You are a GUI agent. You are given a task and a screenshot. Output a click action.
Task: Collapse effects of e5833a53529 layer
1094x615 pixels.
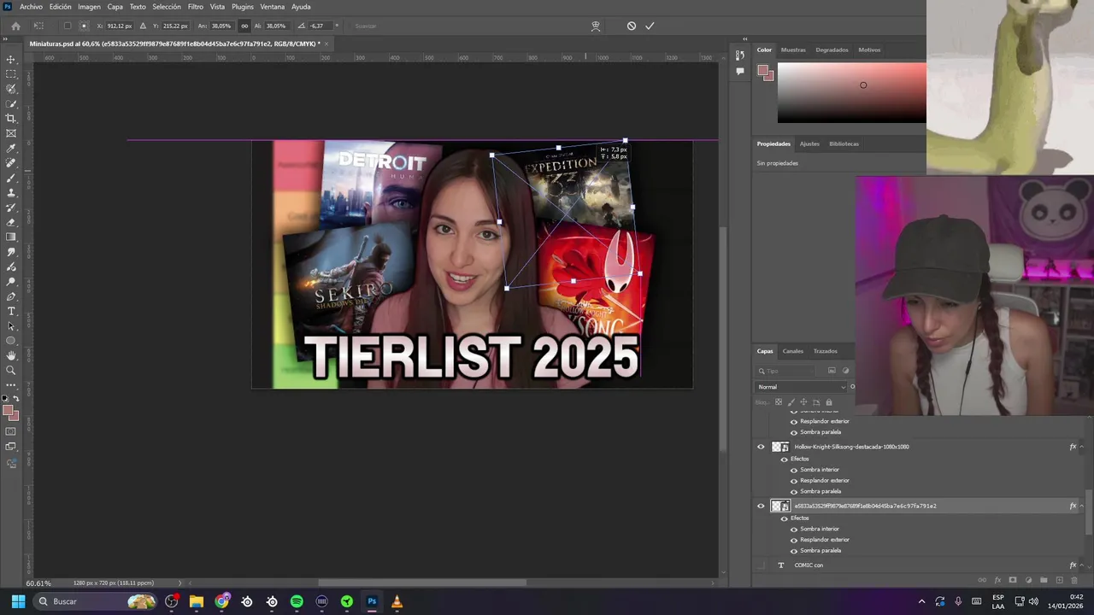tap(1082, 506)
